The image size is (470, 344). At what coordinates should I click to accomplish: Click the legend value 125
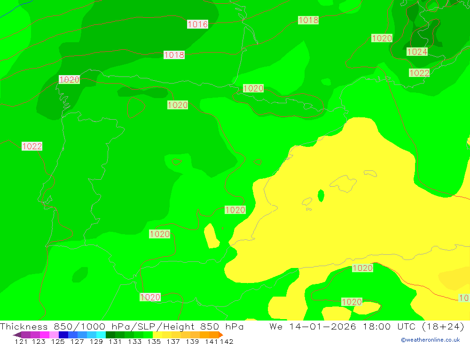click(58, 341)
